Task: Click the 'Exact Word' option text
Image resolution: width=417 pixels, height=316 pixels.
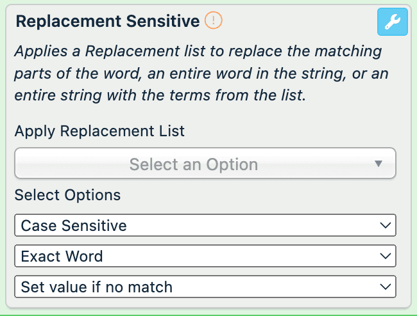Action: (62, 256)
